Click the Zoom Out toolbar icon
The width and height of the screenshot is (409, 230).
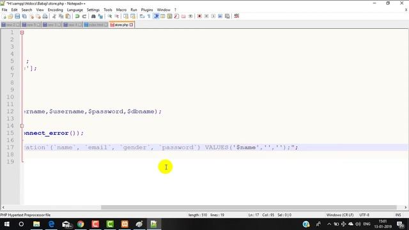pos(116,16)
